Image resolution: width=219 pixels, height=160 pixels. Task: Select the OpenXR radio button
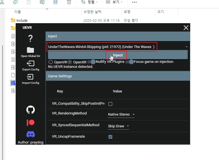70,62
